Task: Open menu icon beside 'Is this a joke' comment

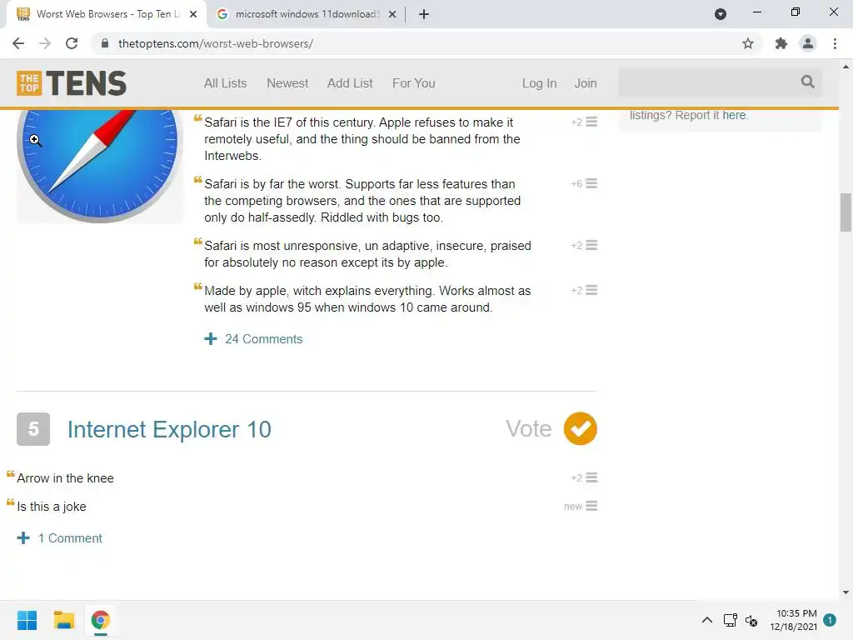Action: tap(592, 506)
